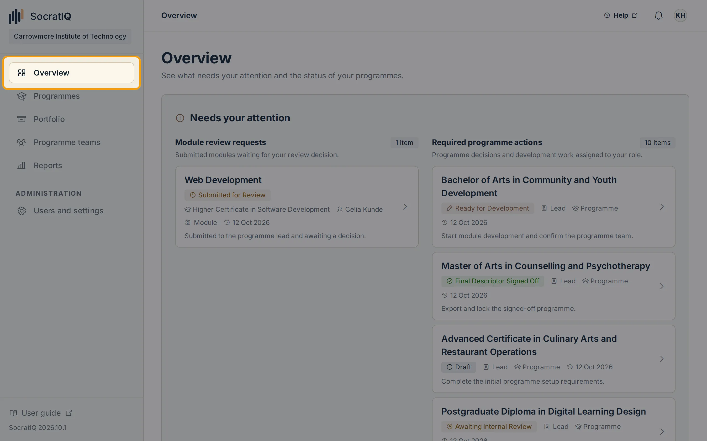Click the clock icon in Submitted for Review badge
Screen dimensions: 707x441
tap(192, 195)
